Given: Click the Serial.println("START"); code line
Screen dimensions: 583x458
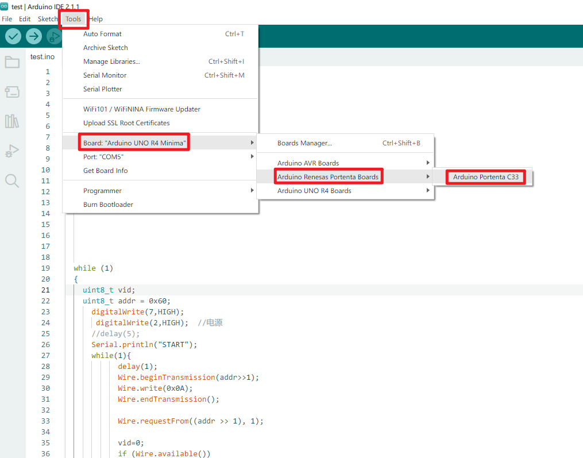Looking at the screenshot, I should pos(144,345).
